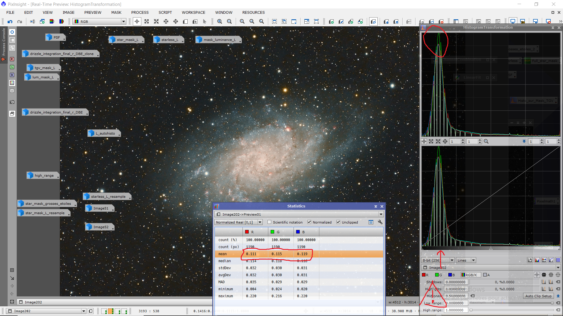Click the High range slider handle
The width and height of the screenshot is (563, 316).
471,310
